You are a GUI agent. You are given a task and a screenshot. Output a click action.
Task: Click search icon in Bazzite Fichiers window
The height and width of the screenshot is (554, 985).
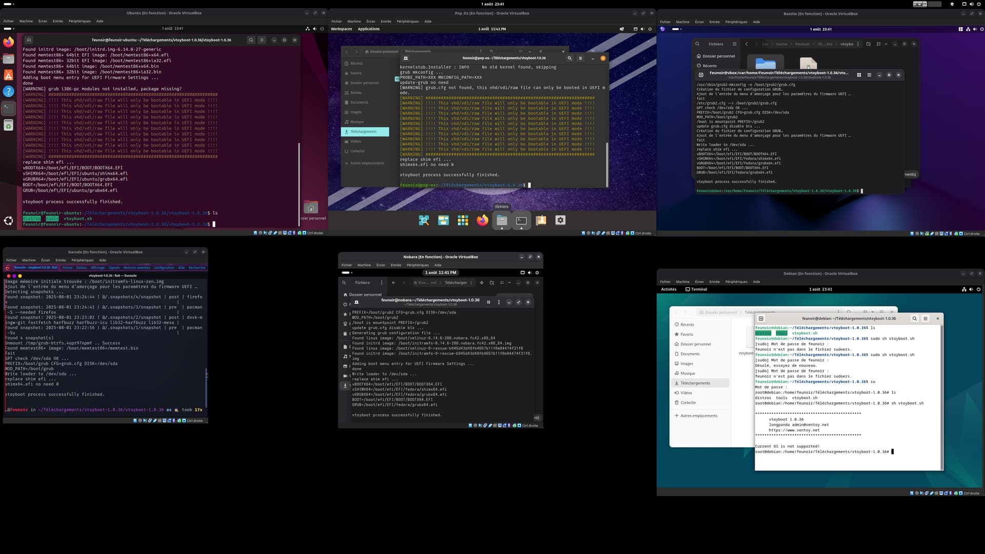(x=697, y=44)
